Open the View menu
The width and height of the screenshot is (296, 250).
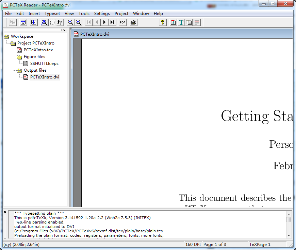pyautogui.click(x=69, y=14)
